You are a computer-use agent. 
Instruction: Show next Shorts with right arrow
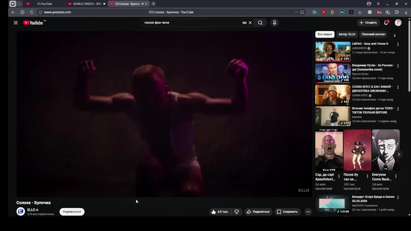click(399, 154)
